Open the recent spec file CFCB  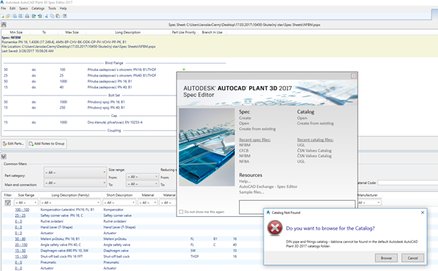244,150
